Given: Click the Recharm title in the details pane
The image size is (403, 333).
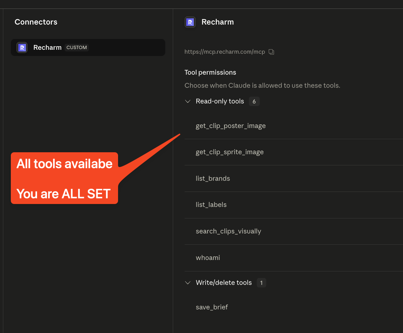Looking at the screenshot, I should [218, 22].
